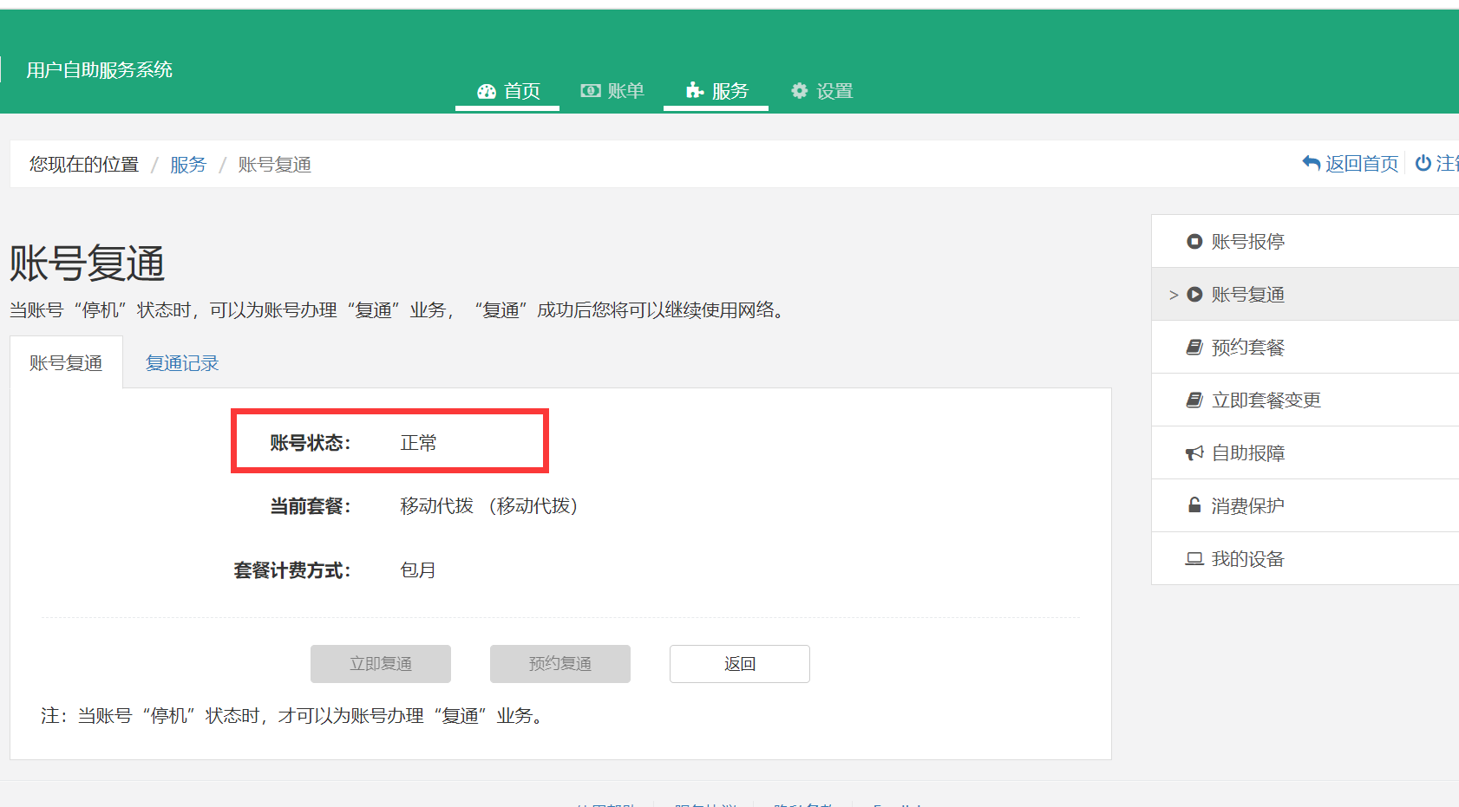Image resolution: width=1459 pixels, height=807 pixels.
Task: Click the money icon beside 账单
Action: (x=591, y=91)
